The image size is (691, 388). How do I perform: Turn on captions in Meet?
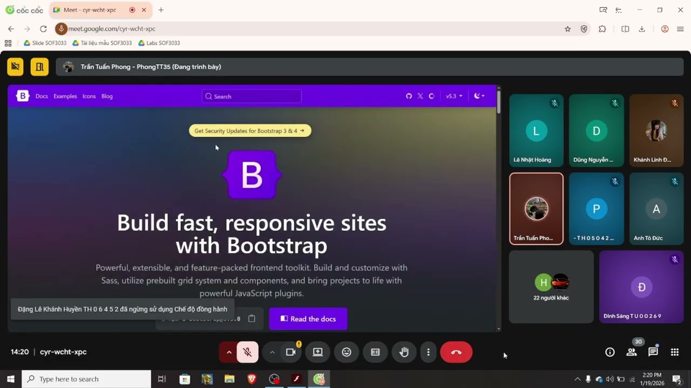click(375, 352)
